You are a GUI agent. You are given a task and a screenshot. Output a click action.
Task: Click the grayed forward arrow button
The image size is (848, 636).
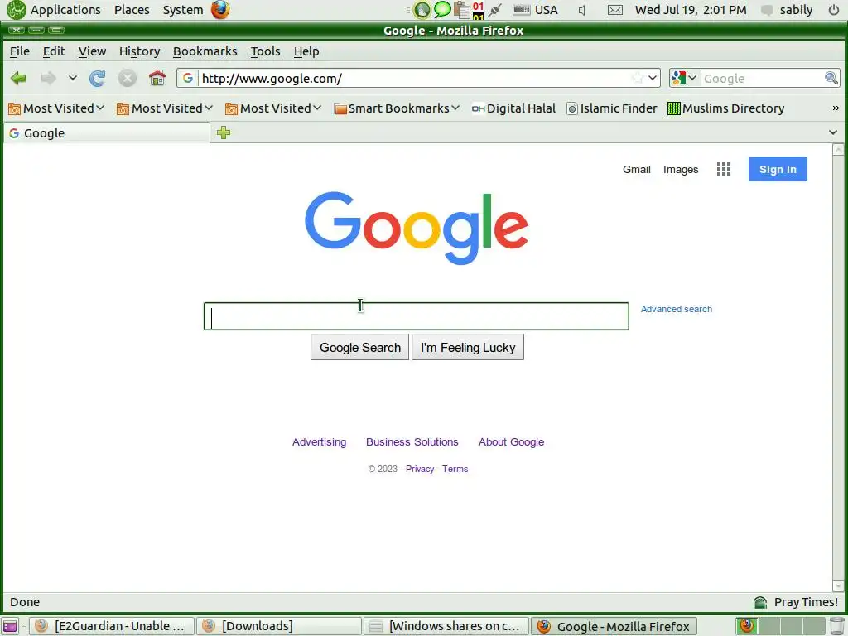point(49,79)
